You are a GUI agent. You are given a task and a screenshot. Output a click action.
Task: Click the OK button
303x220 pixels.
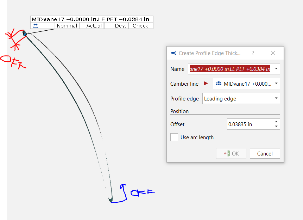231,154
